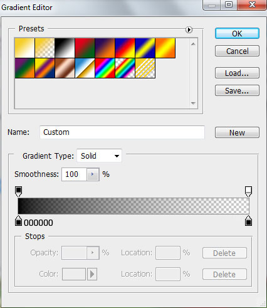The height and width of the screenshot is (308, 267).
Task: Click the presets scrollbar up arrow
Action: coord(193,44)
